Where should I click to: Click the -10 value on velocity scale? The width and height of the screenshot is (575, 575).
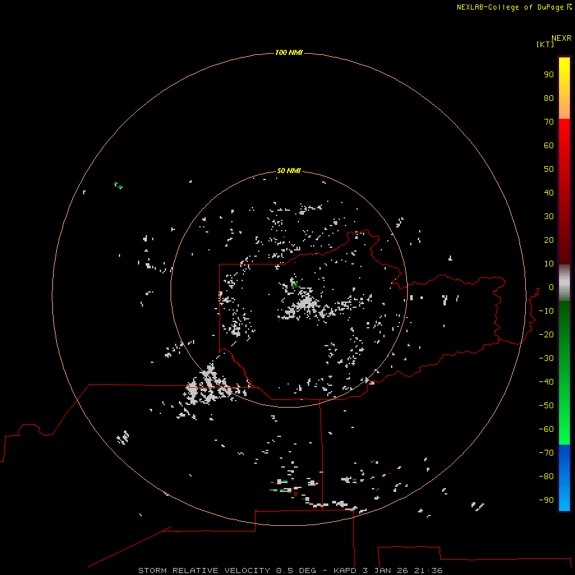(546, 311)
